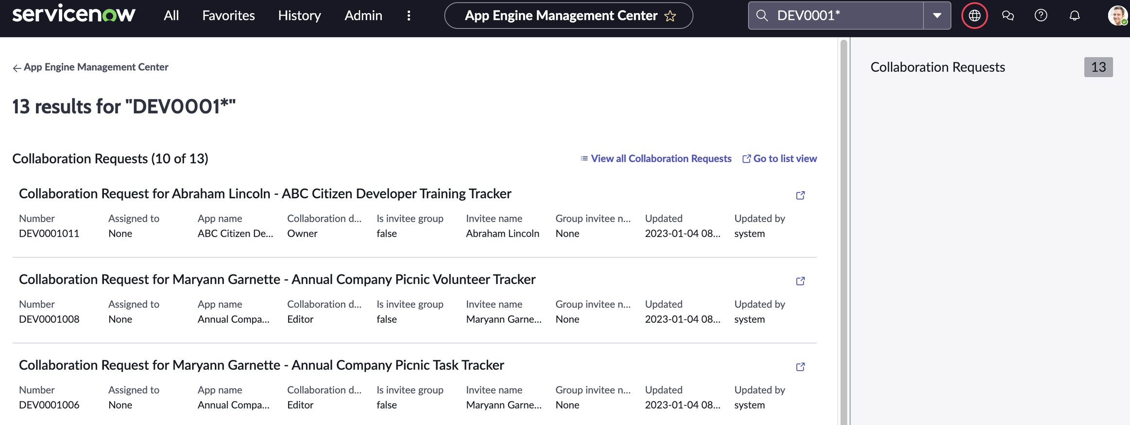Screen dimensions: 1130x425
Task: Click number DEV0001011
Action: (49, 233)
